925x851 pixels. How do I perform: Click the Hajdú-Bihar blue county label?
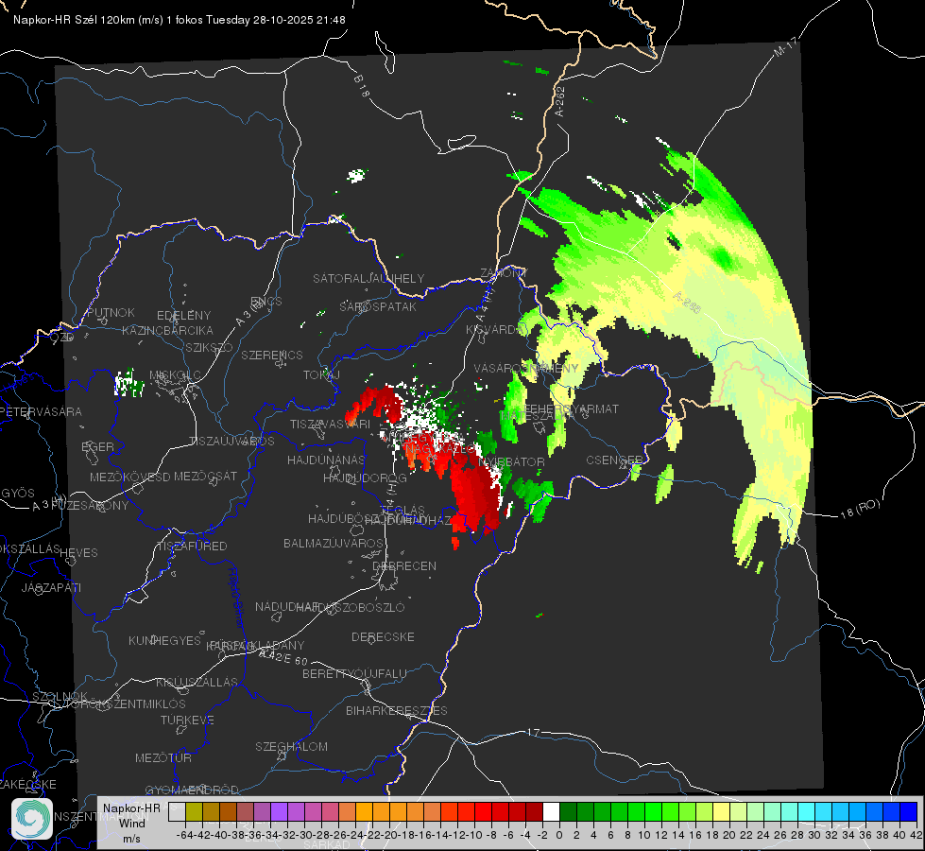pos(236,598)
